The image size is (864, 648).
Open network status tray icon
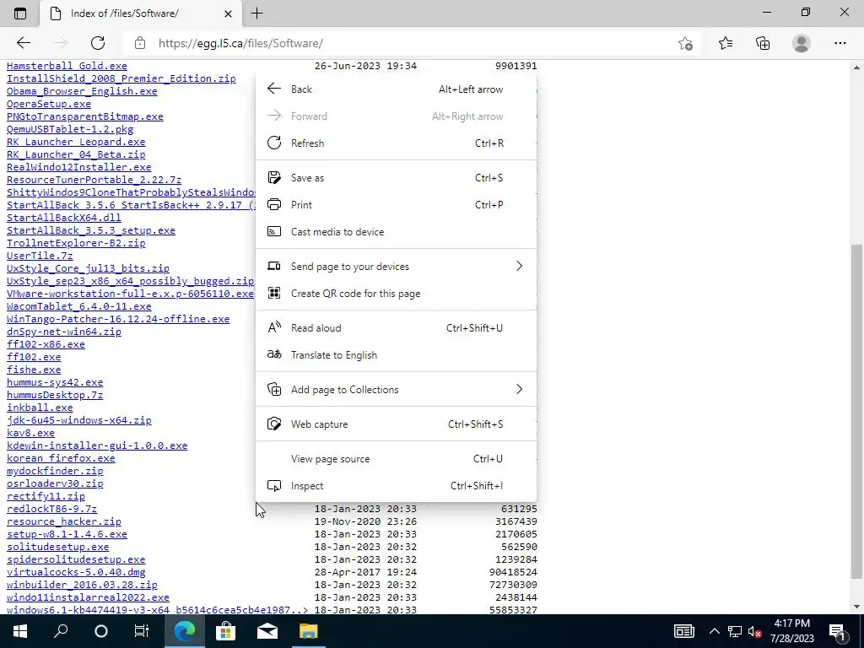(735, 631)
